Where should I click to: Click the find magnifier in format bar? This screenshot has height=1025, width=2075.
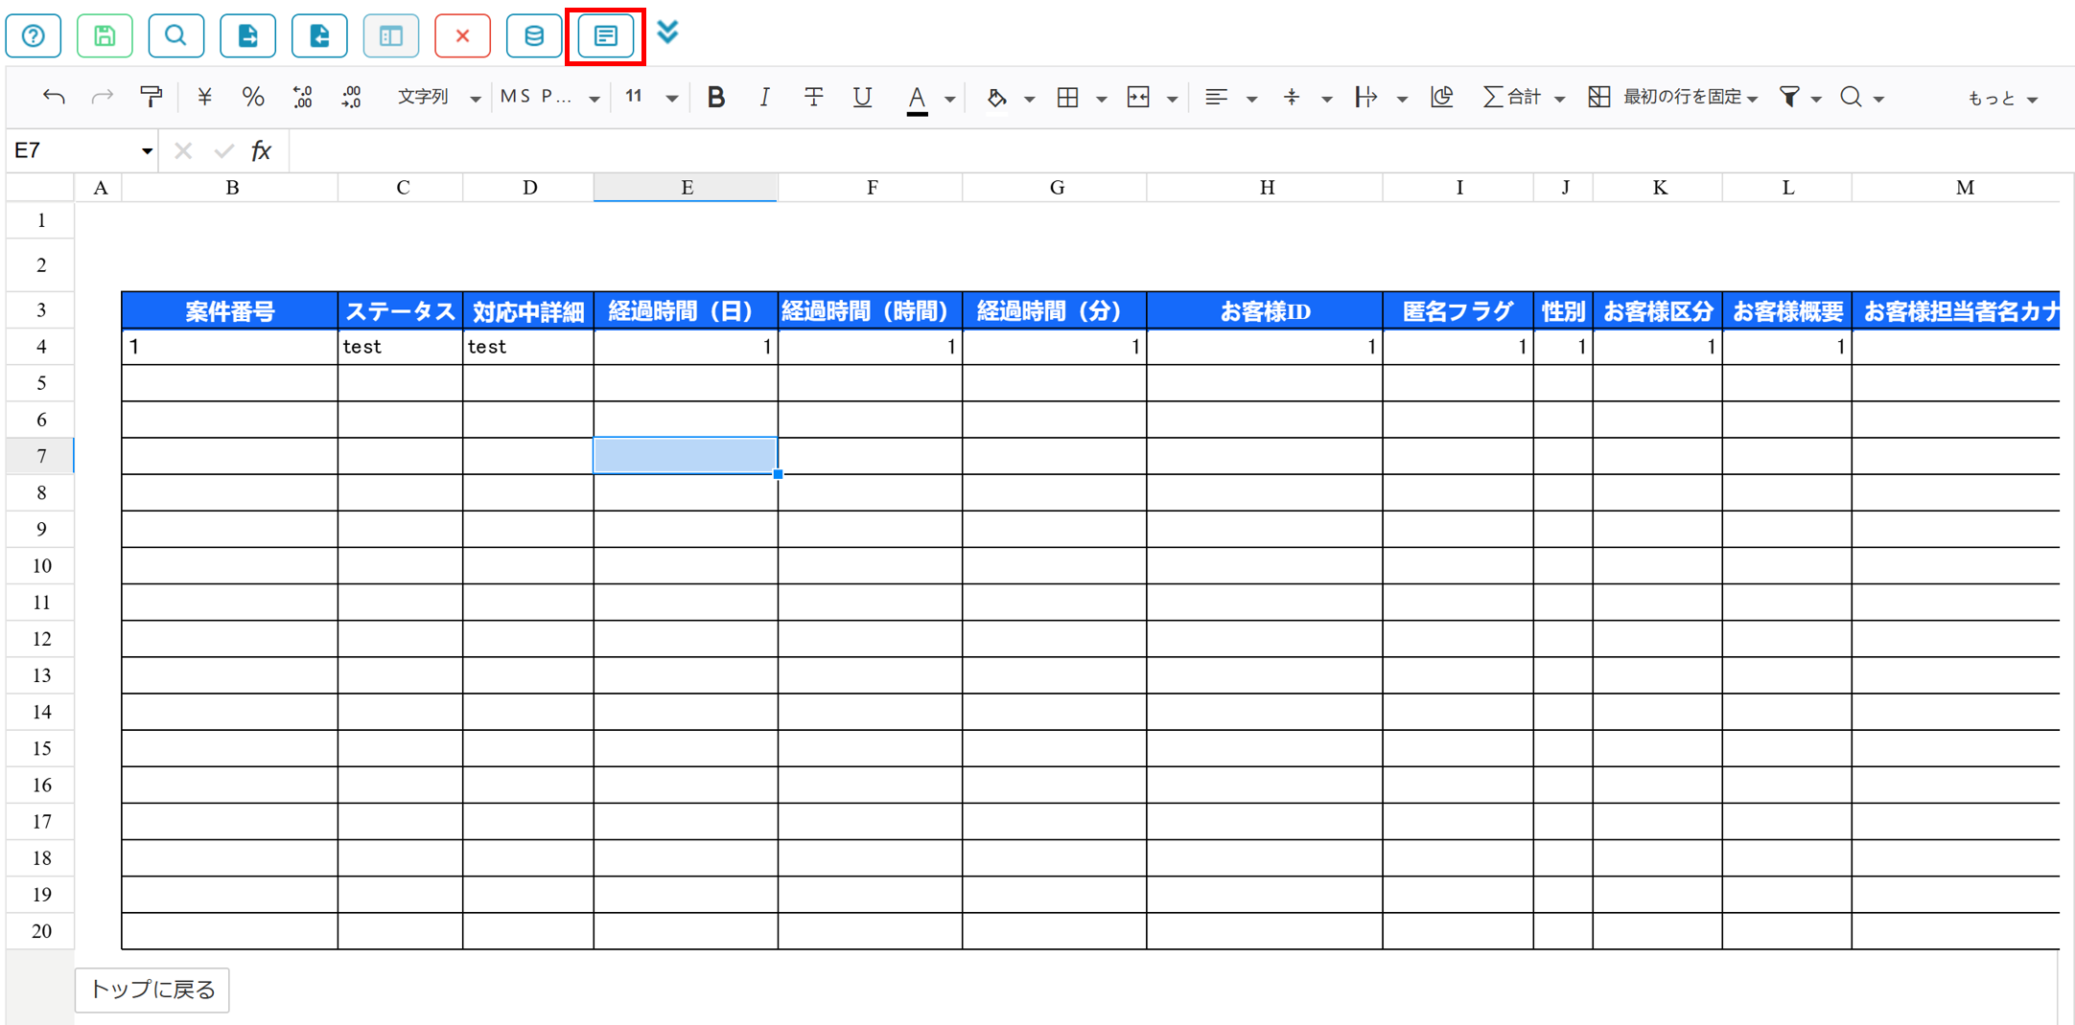click(1852, 97)
